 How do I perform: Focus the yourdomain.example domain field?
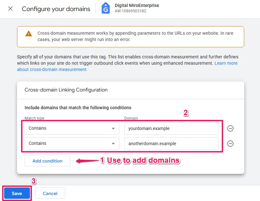click(171, 128)
